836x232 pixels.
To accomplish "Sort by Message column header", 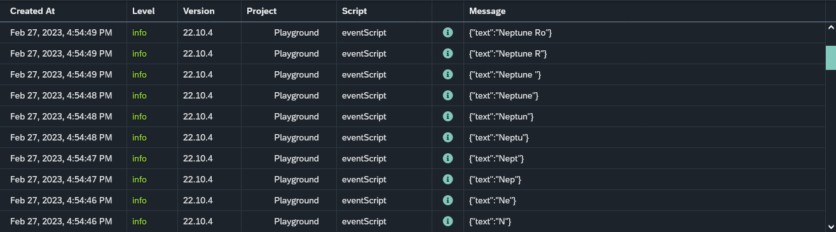I will pos(488,11).
